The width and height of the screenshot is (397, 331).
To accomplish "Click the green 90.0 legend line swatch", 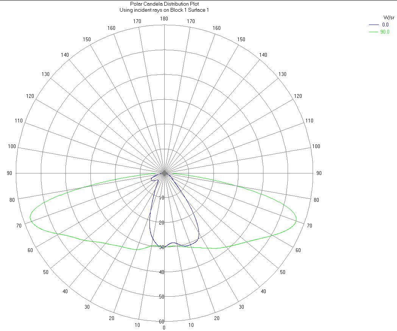I will click(374, 32).
